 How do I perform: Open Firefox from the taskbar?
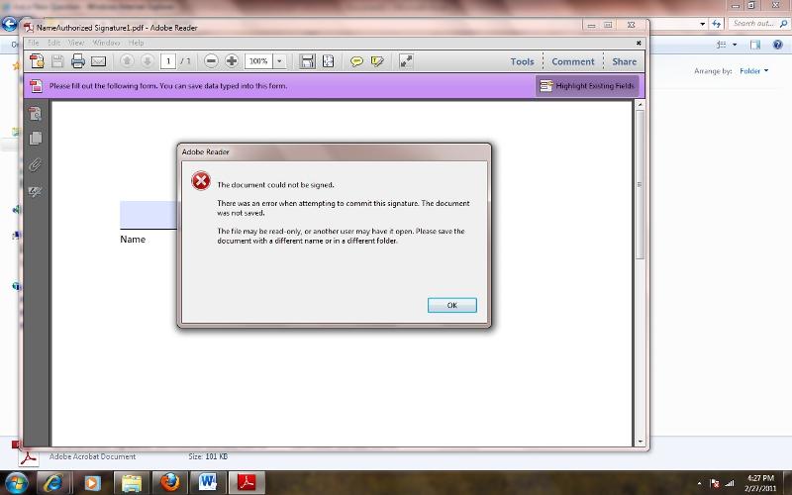click(169, 482)
